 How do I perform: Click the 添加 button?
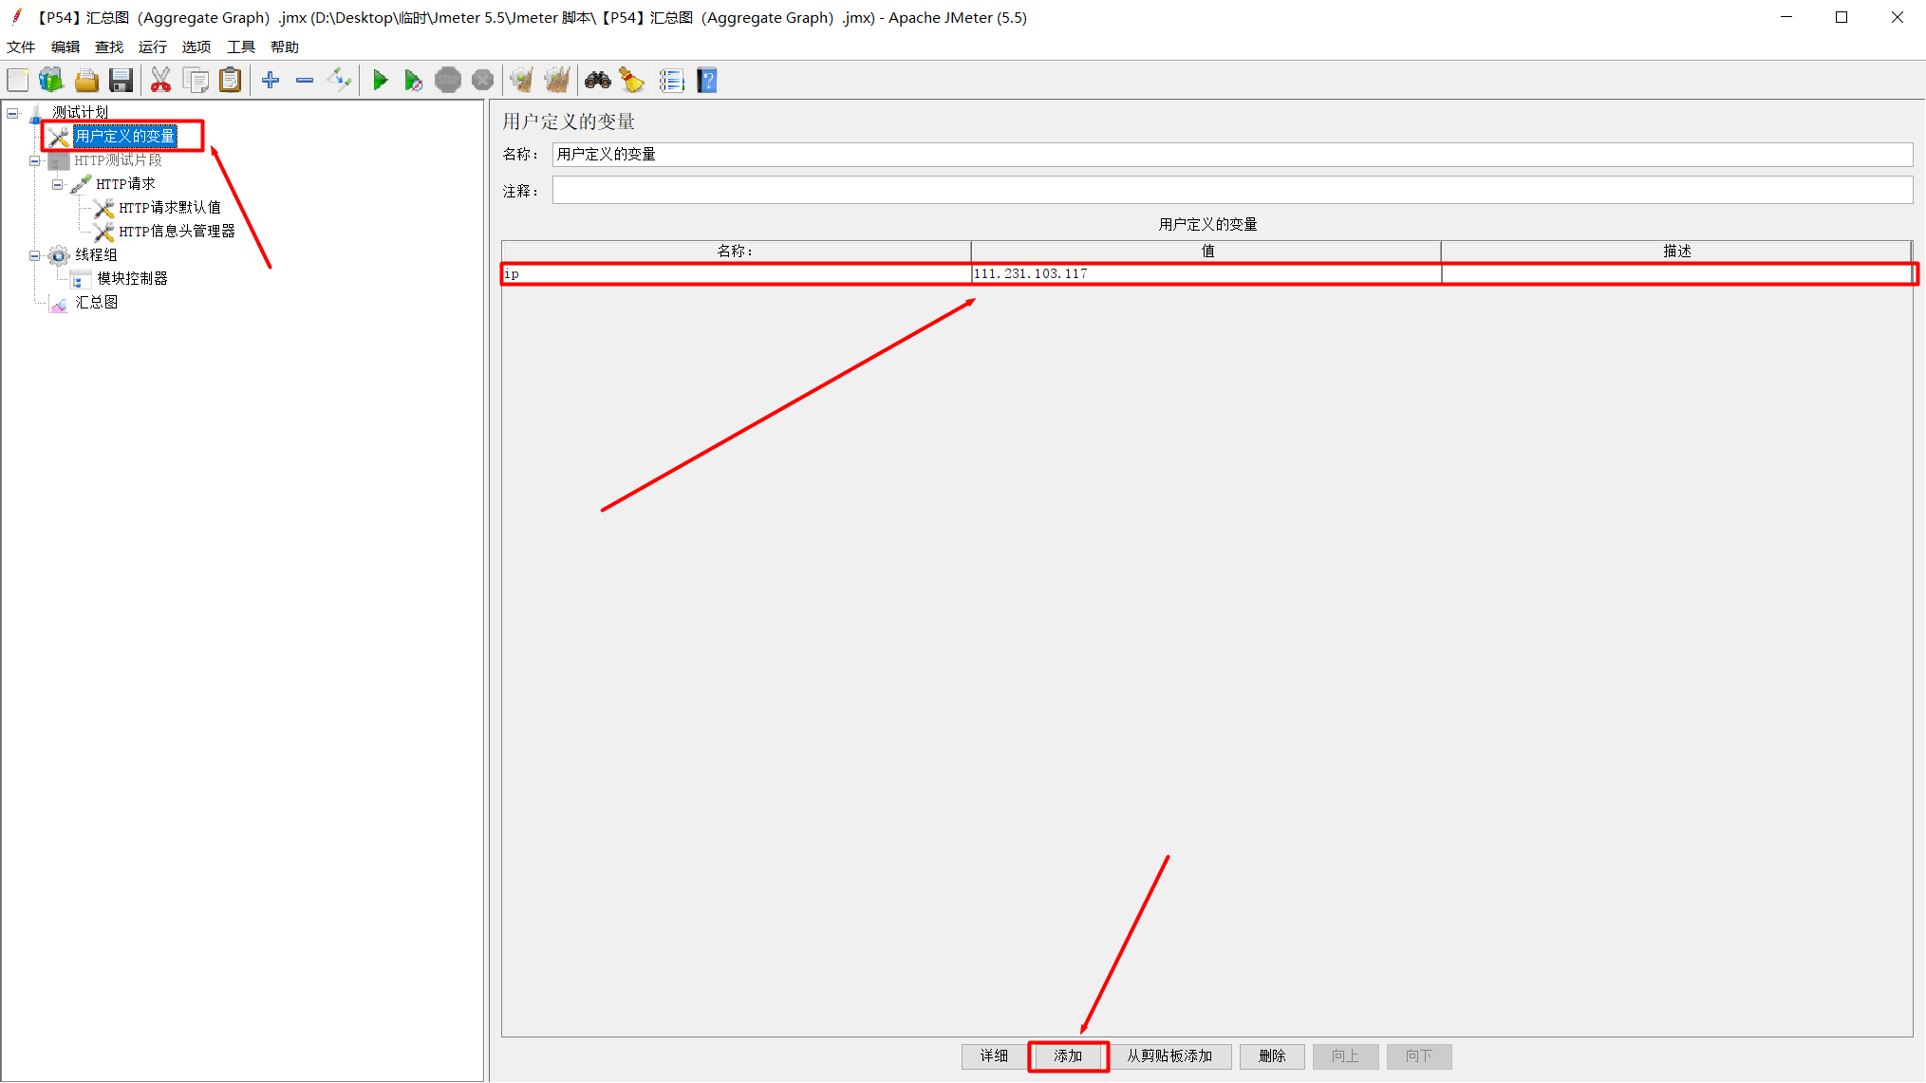(x=1068, y=1056)
